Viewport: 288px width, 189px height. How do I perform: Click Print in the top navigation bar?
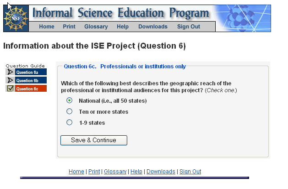(69, 27)
